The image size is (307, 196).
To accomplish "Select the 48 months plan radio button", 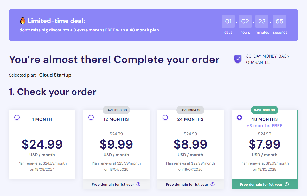I will click(x=239, y=117).
